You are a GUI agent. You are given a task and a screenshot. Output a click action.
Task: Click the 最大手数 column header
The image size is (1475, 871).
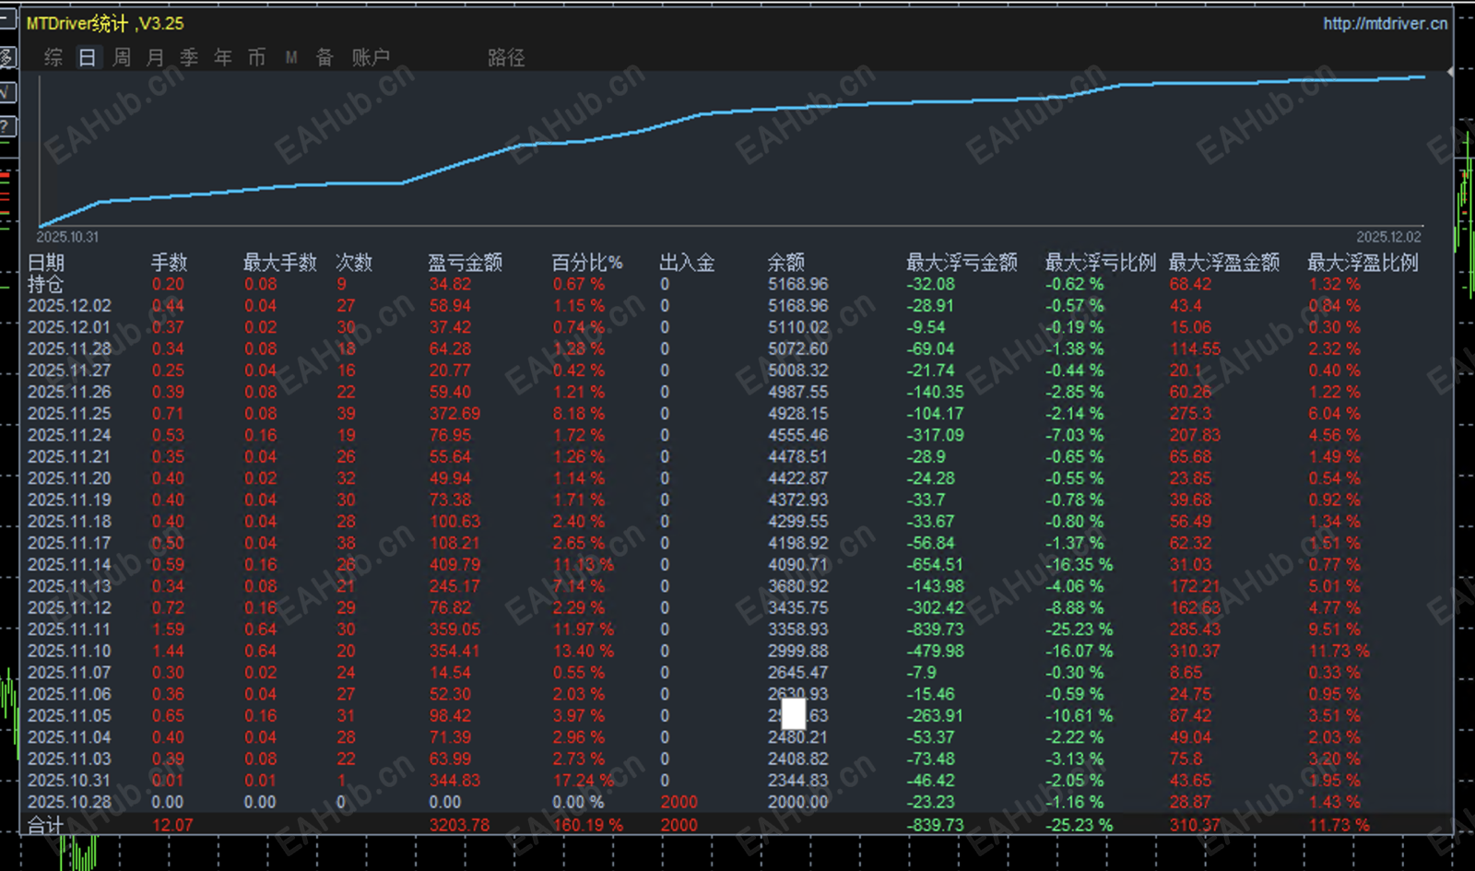point(280,263)
